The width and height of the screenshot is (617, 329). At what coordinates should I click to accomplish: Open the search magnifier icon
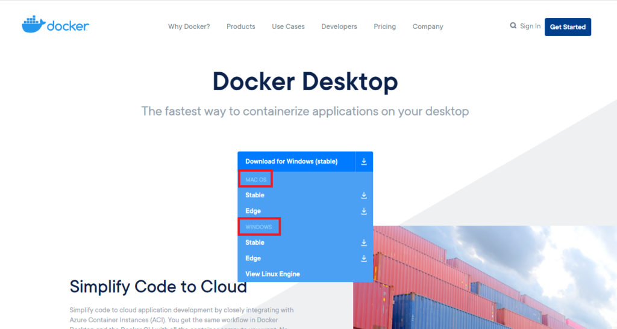tap(513, 26)
